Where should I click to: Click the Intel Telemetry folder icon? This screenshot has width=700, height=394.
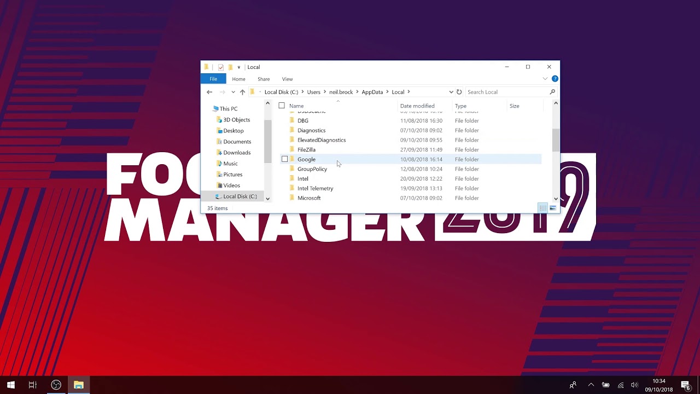pyautogui.click(x=291, y=188)
